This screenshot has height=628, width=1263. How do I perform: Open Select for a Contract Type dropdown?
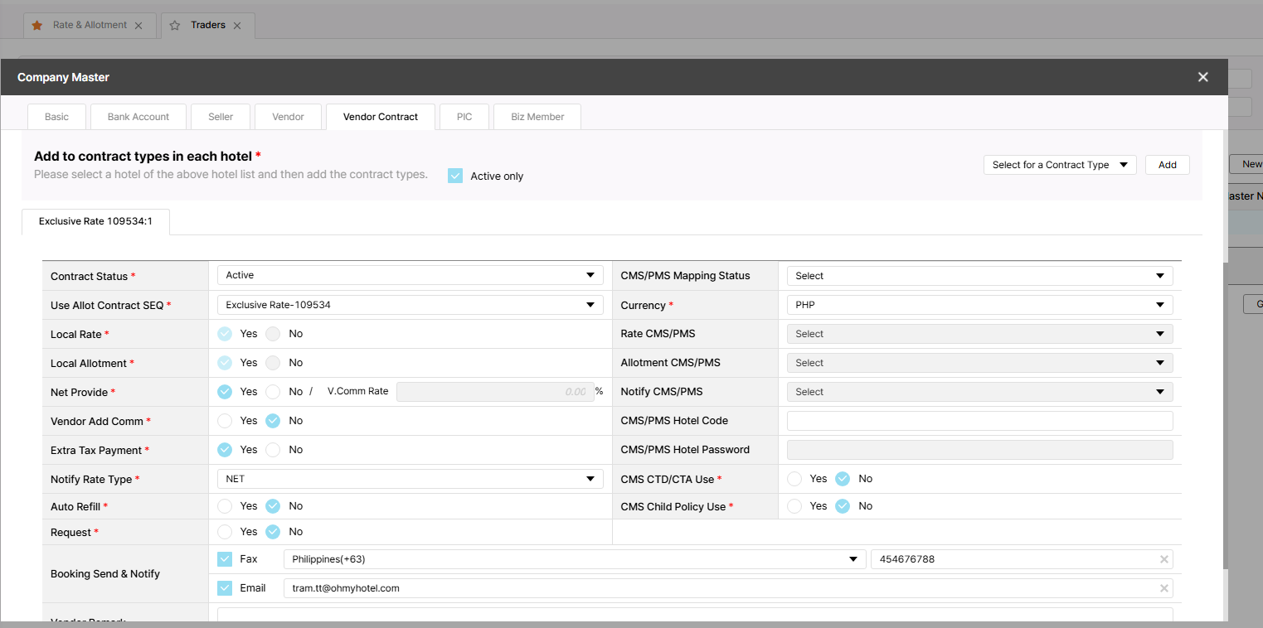coord(1059,165)
